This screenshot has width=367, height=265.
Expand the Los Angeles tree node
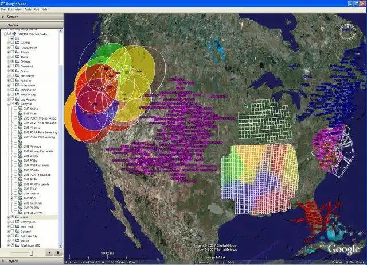pyautogui.click(x=9, y=99)
